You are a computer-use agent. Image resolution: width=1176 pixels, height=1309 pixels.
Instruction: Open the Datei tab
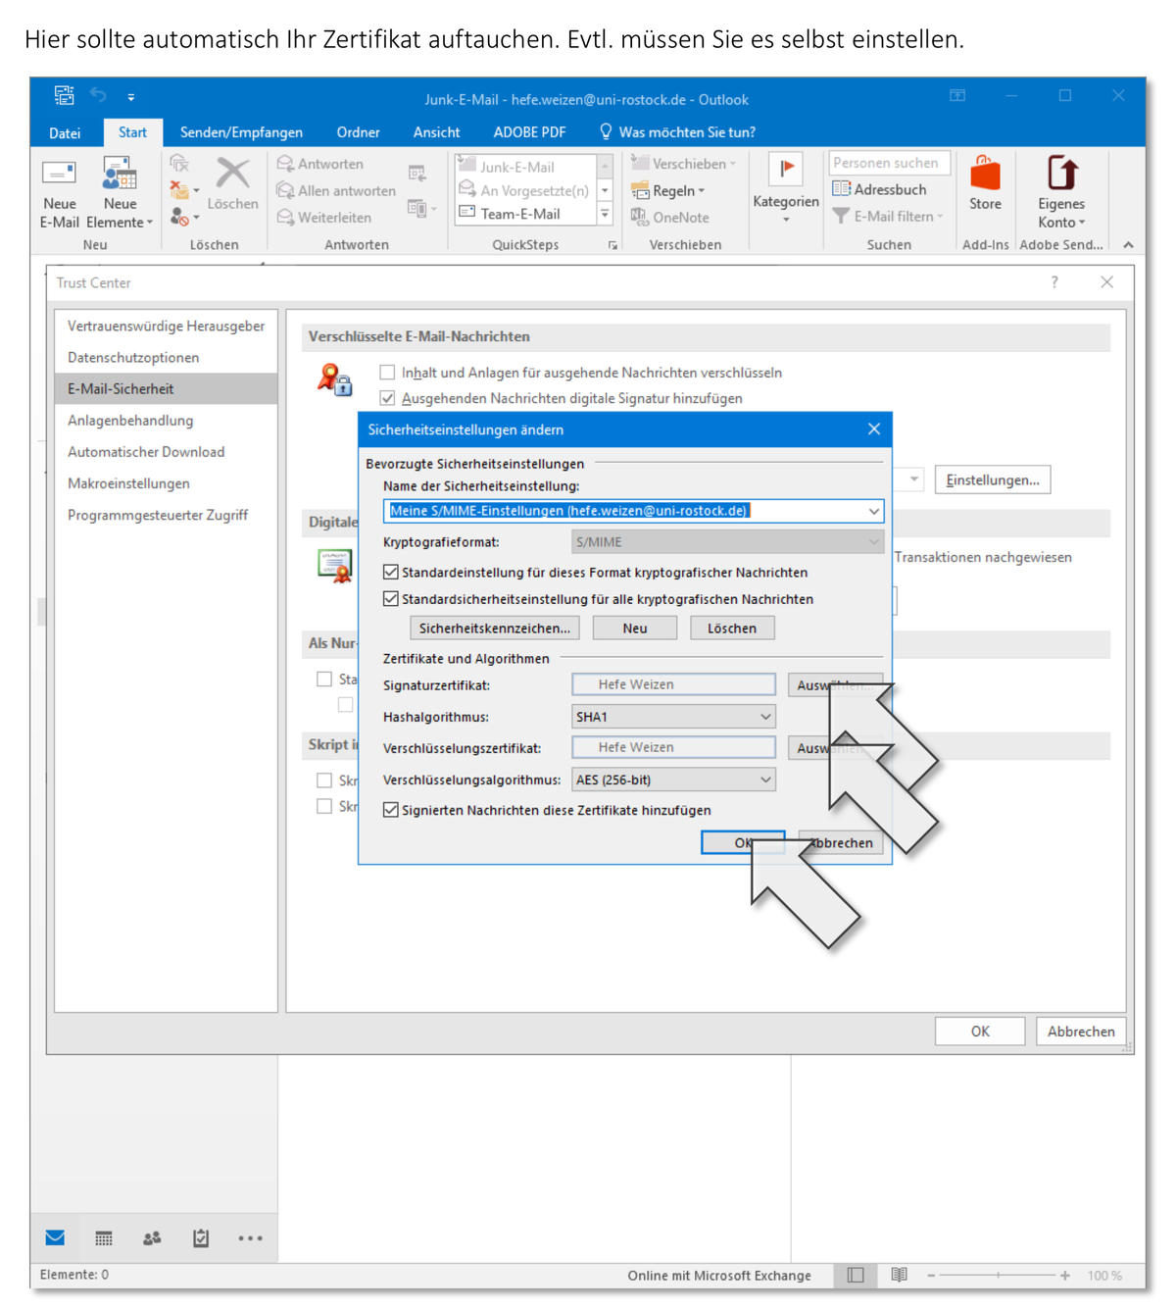pyautogui.click(x=65, y=132)
